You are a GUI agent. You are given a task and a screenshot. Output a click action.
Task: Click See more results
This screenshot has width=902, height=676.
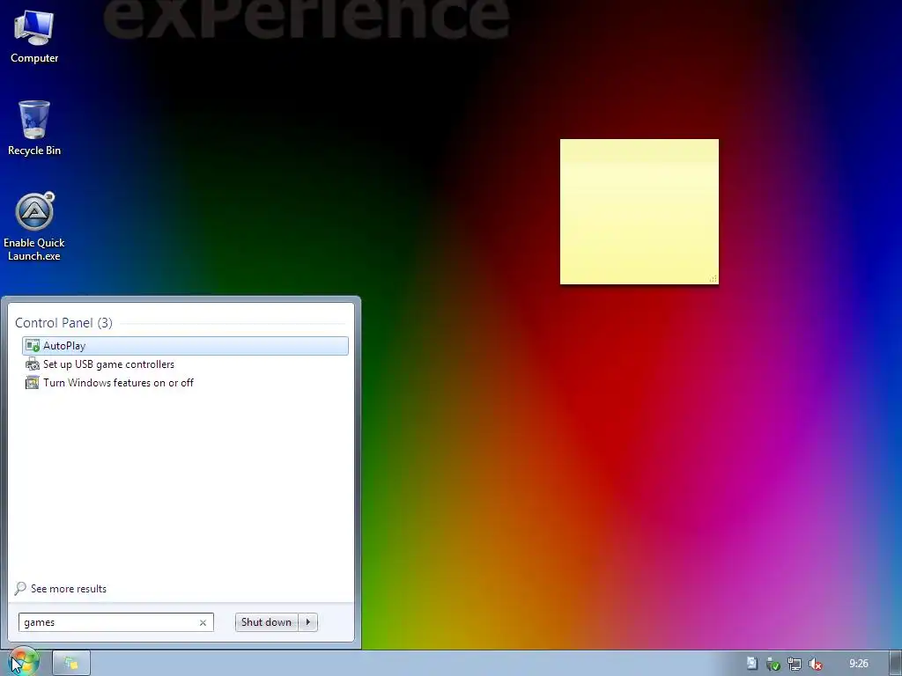(69, 589)
